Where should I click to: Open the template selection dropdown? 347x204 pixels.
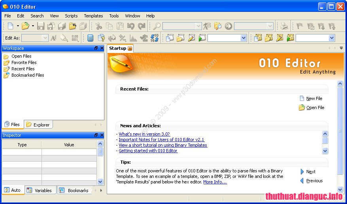[332, 38]
